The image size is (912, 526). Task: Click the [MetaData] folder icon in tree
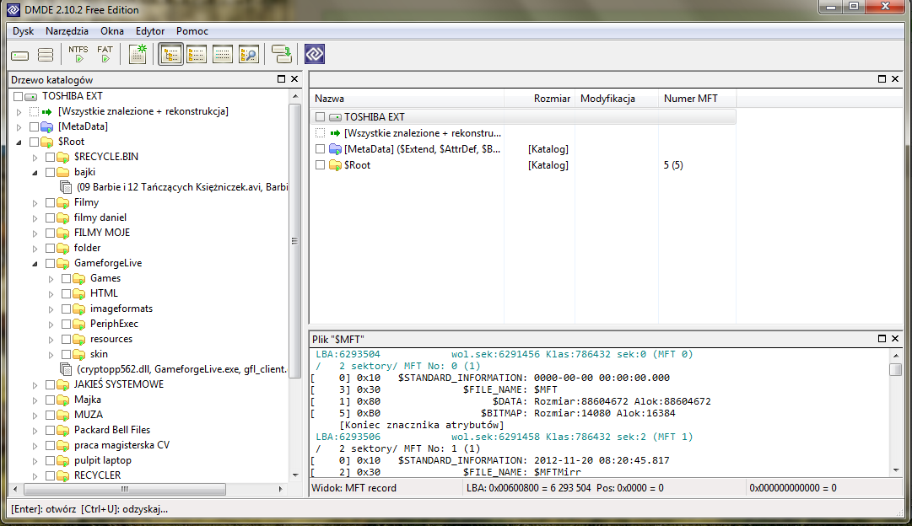coord(47,126)
